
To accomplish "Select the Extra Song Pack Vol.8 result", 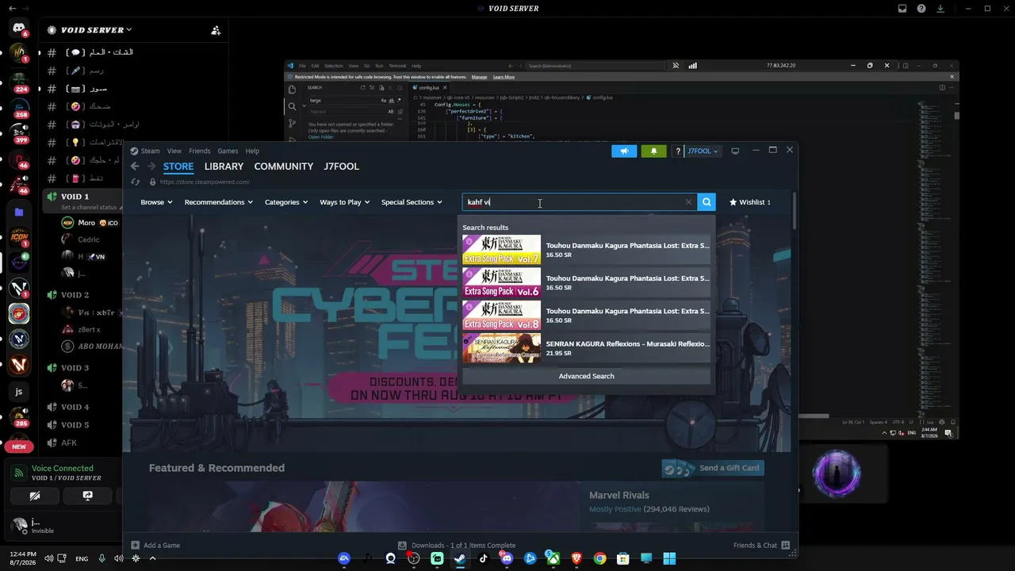I will [586, 316].
